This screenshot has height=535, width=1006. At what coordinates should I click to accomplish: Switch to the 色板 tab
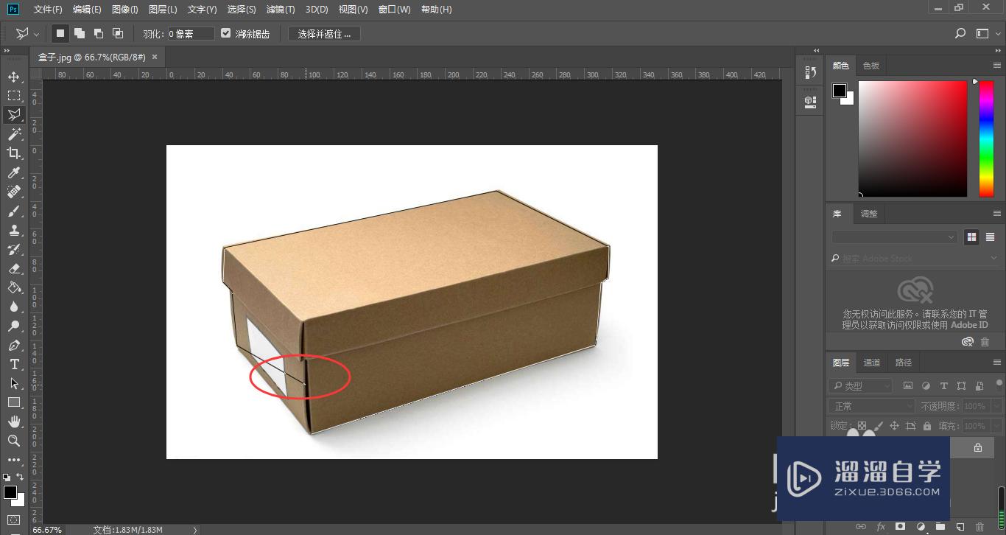click(x=871, y=66)
